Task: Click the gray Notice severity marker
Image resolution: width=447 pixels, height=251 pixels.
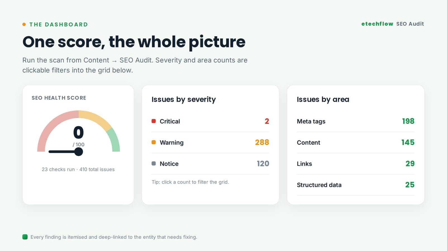Action: tap(154, 163)
